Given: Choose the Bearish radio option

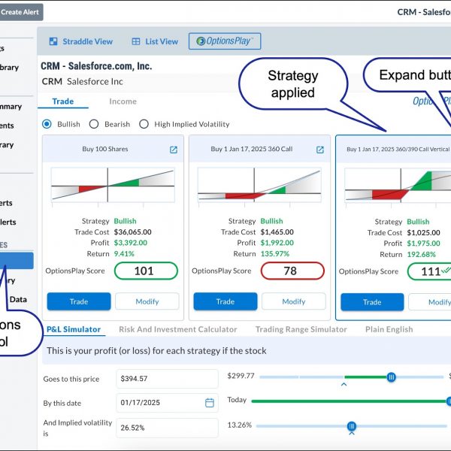Looking at the screenshot, I should (94, 124).
